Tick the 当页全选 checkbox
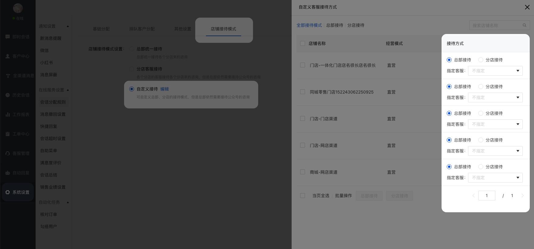This screenshot has width=534, height=249. coord(302,196)
